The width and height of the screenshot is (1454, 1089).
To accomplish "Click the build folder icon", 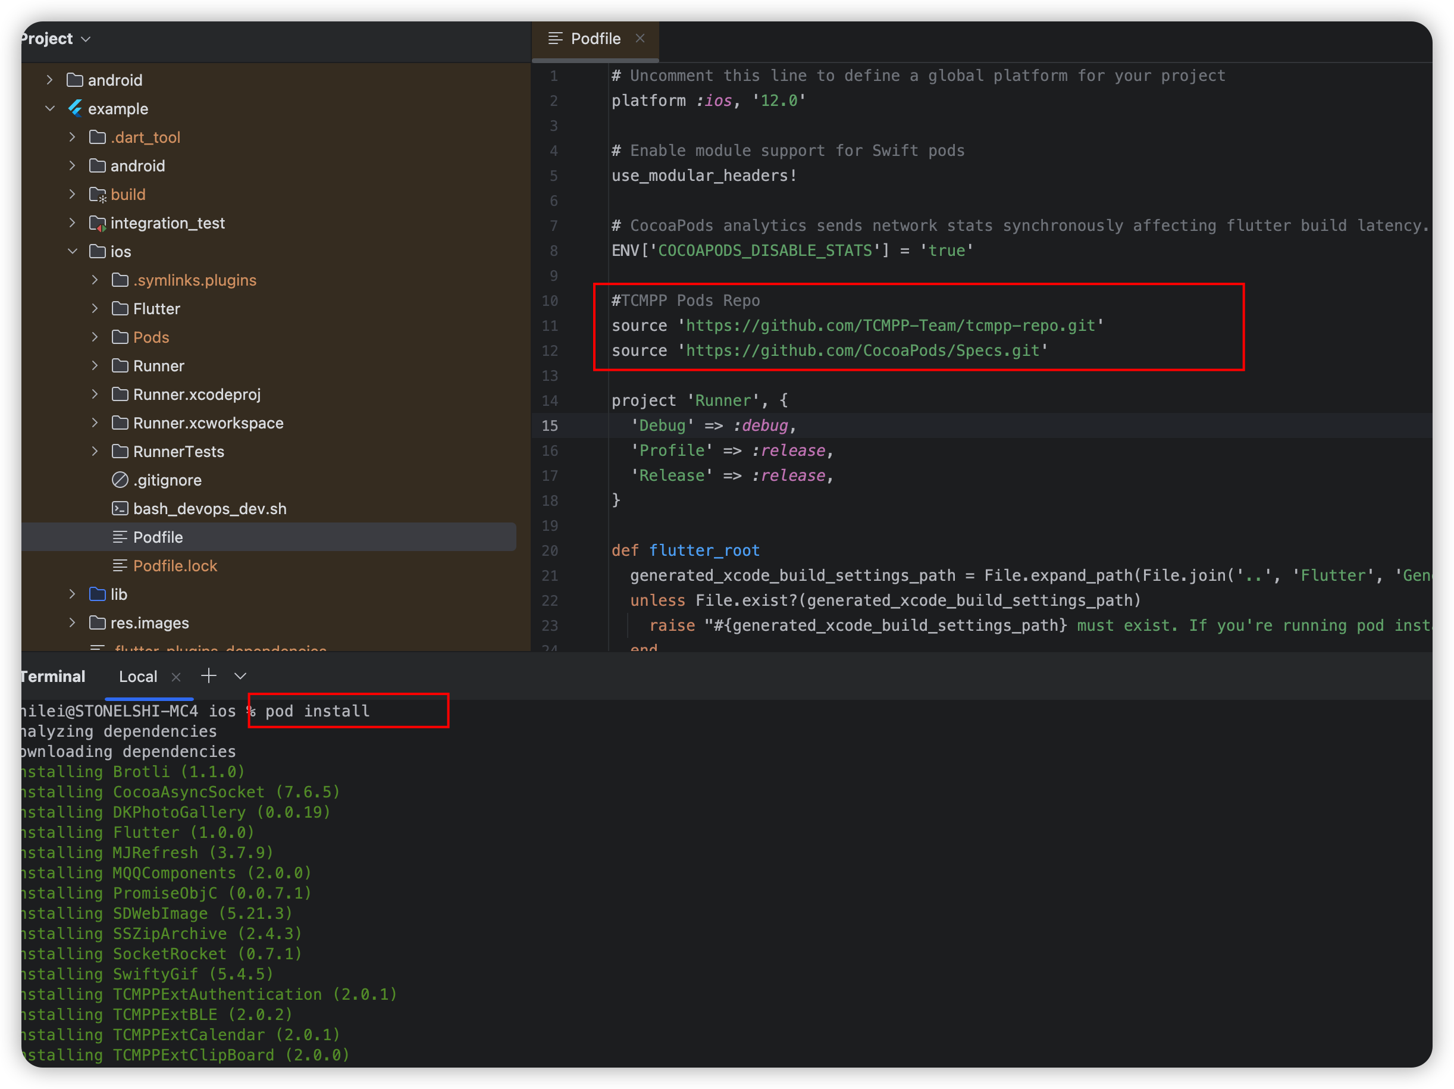I will coord(98,195).
